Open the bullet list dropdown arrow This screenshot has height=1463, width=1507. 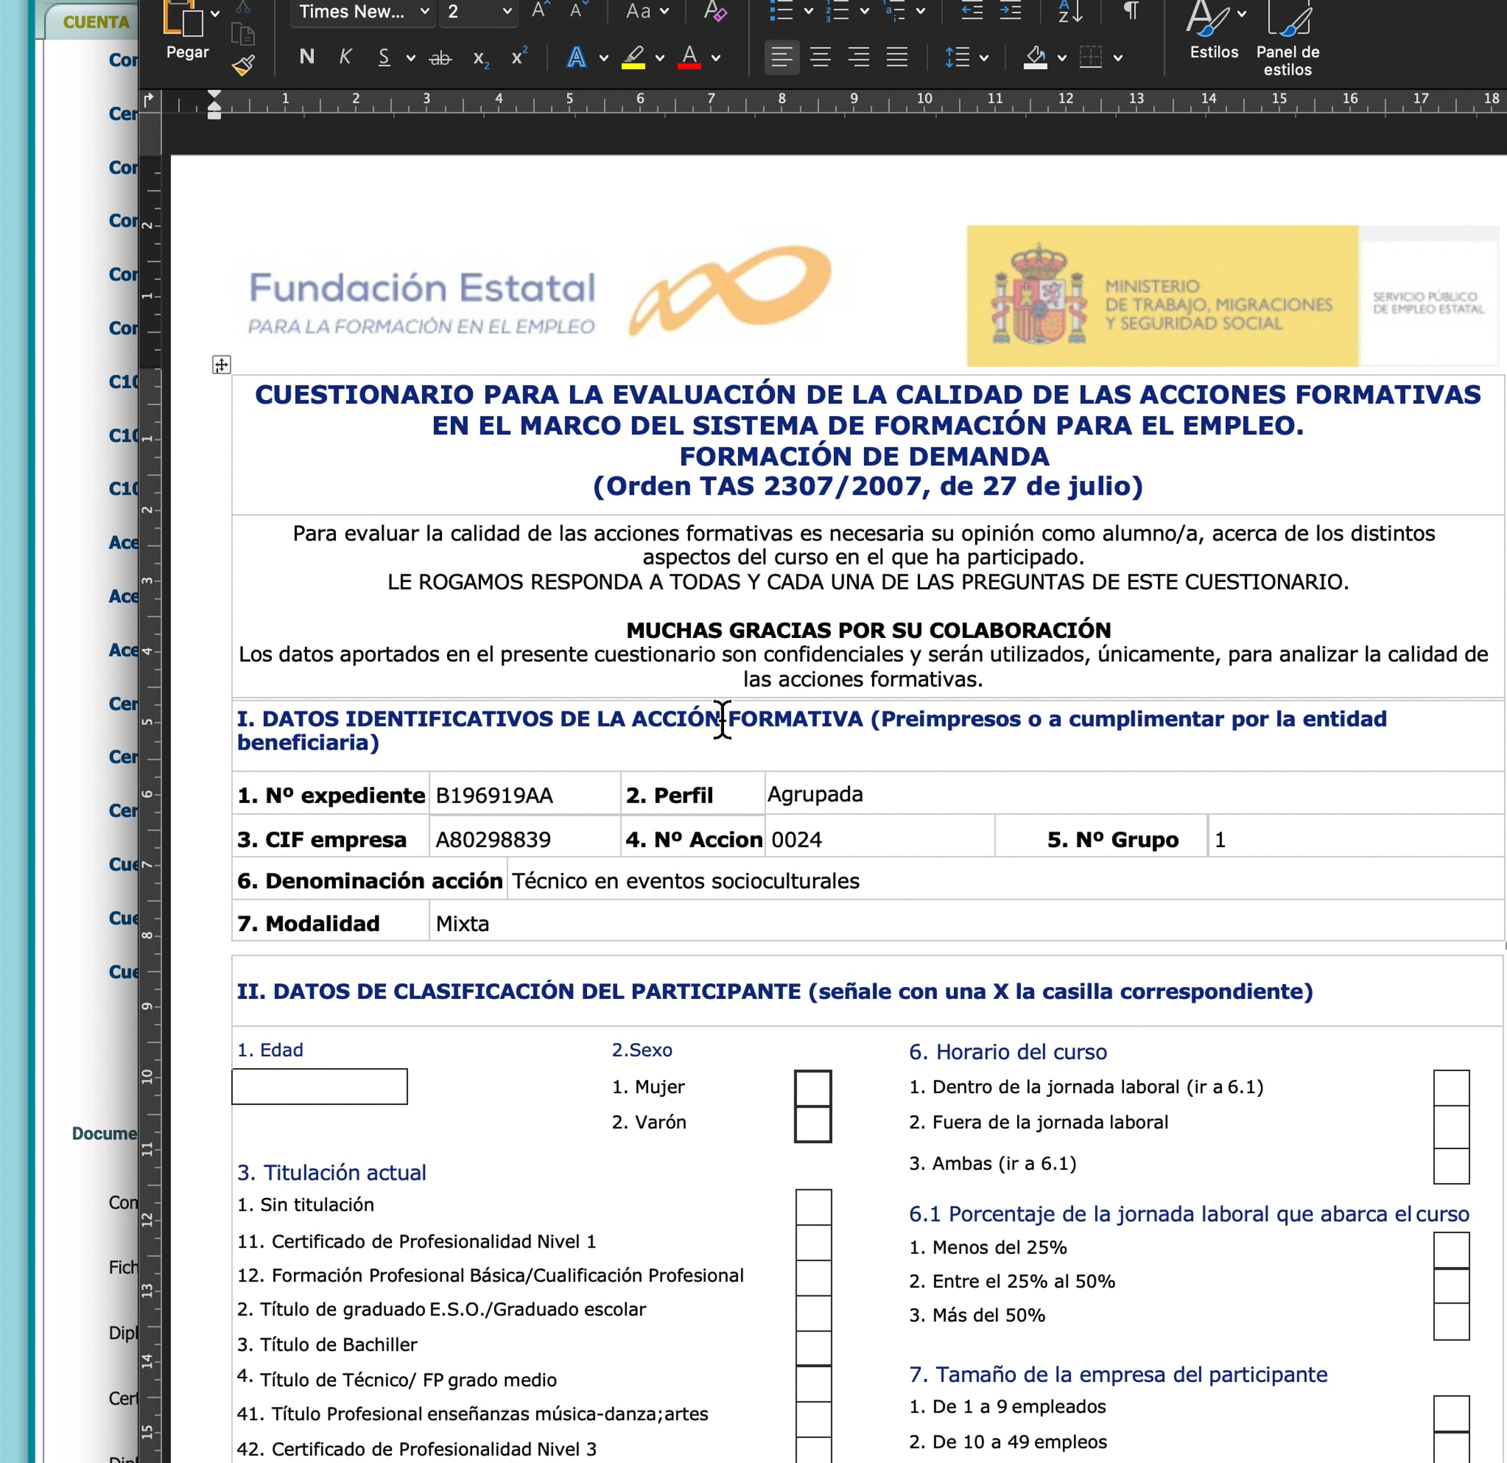click(808, 11)
